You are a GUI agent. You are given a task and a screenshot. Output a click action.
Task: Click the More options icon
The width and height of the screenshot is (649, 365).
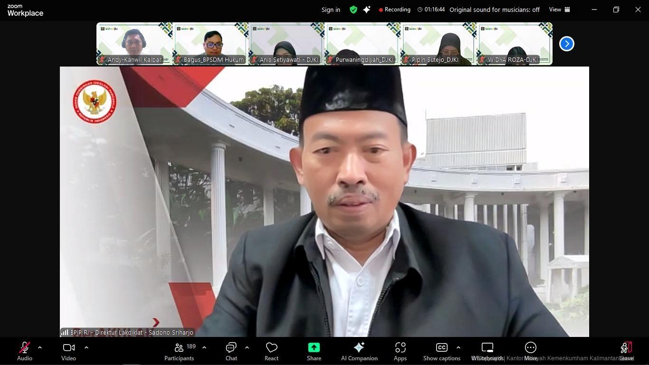point(531,348)
